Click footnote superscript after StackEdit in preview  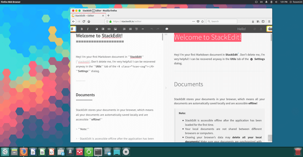pos(238,53)
